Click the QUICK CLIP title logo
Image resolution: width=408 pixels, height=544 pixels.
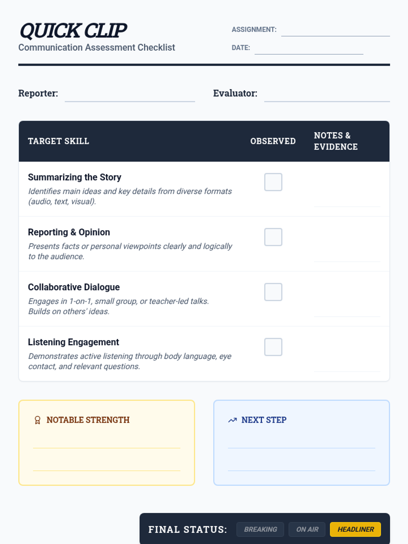point(73,31)
